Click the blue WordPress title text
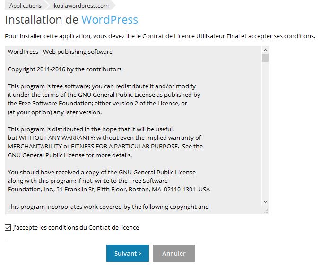 tap(110, 20)
